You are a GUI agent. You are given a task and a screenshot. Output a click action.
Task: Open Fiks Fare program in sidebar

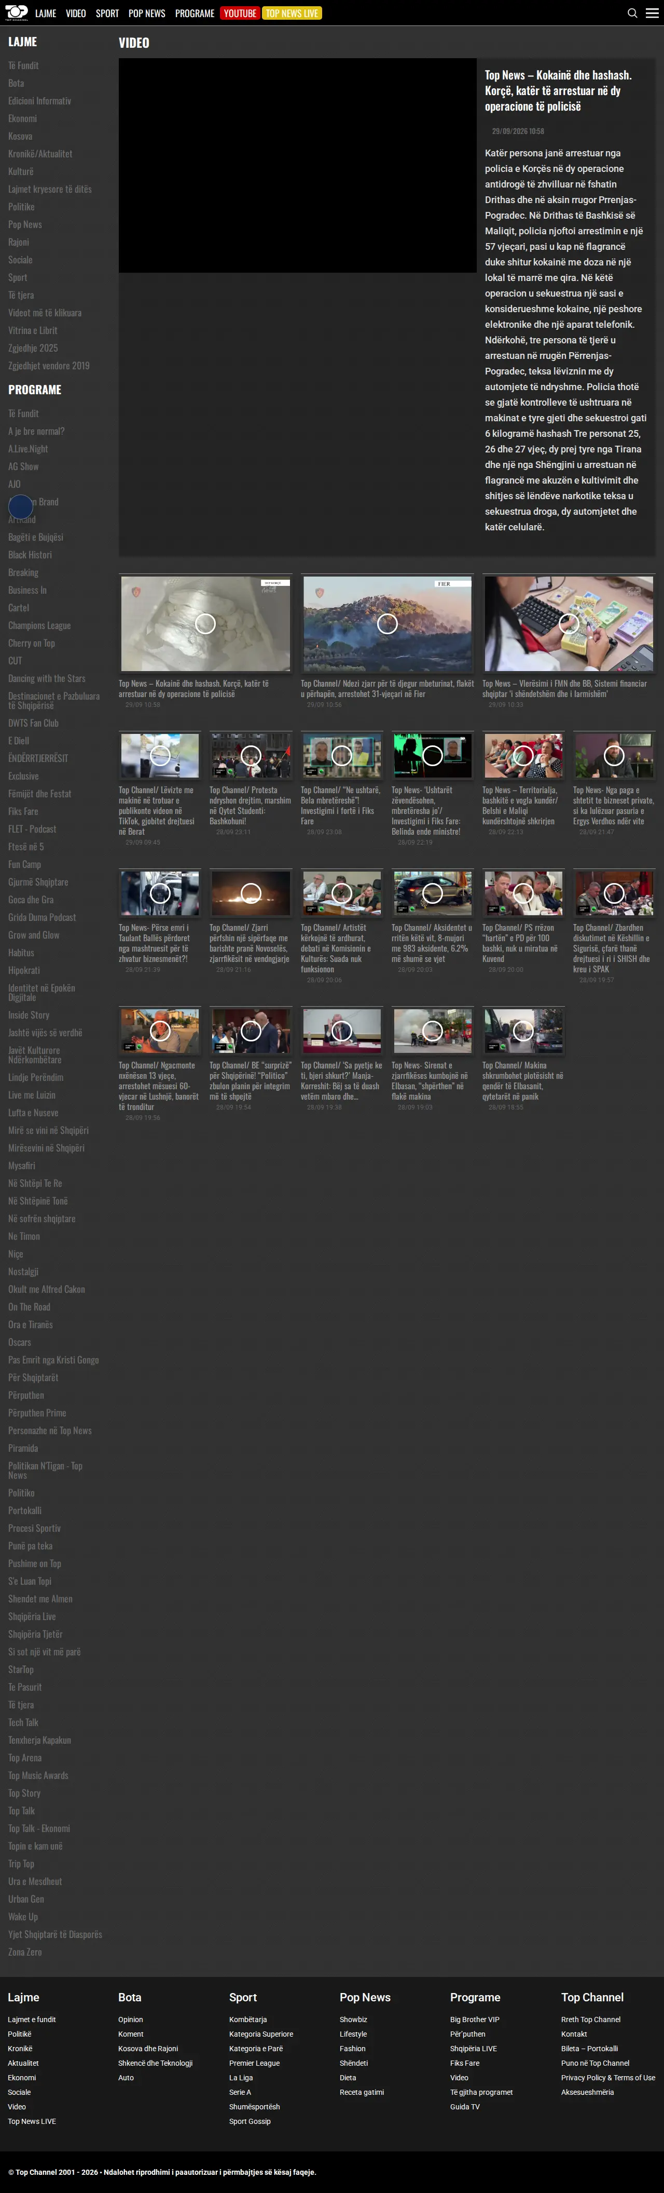click(23, 811)
